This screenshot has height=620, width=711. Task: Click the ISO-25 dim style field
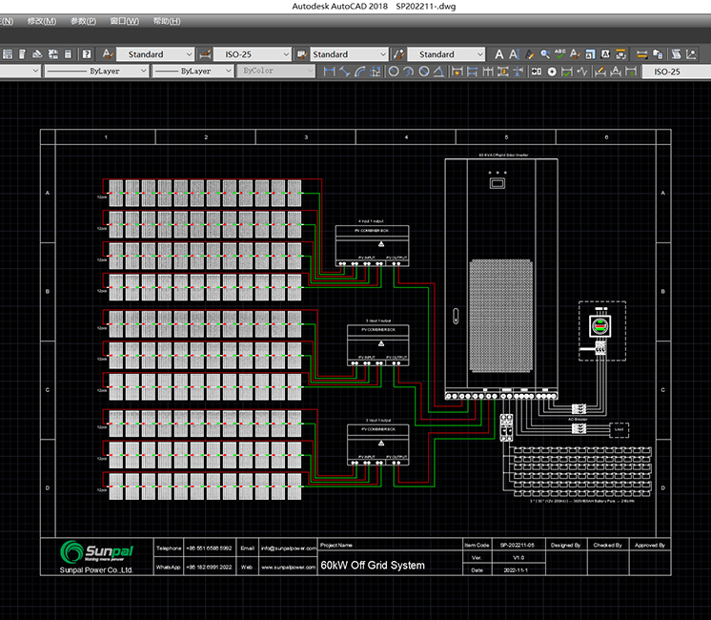[x=677, y=72]
